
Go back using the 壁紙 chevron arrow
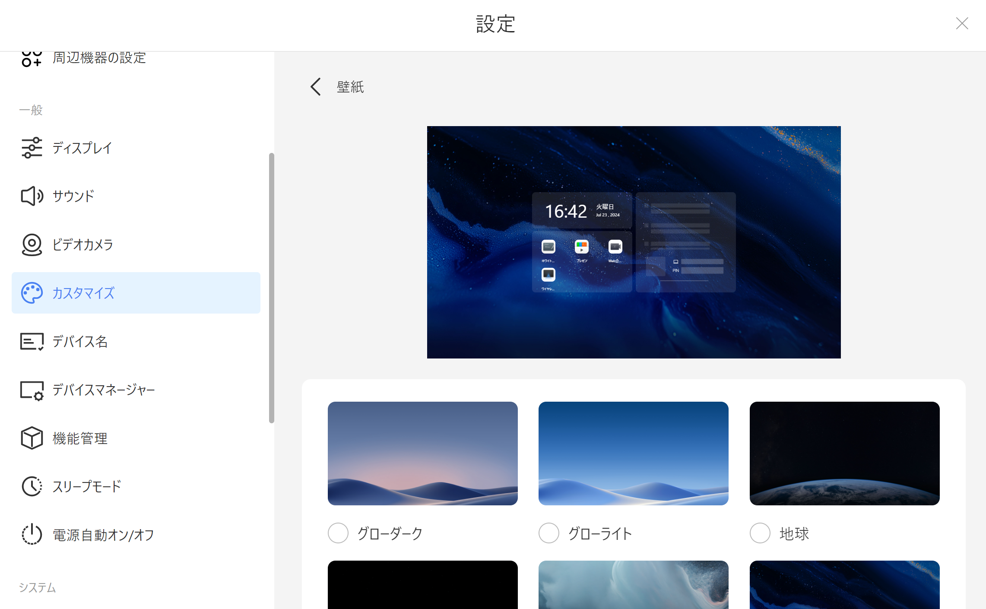pyautogui.click(x=316, y=87)
